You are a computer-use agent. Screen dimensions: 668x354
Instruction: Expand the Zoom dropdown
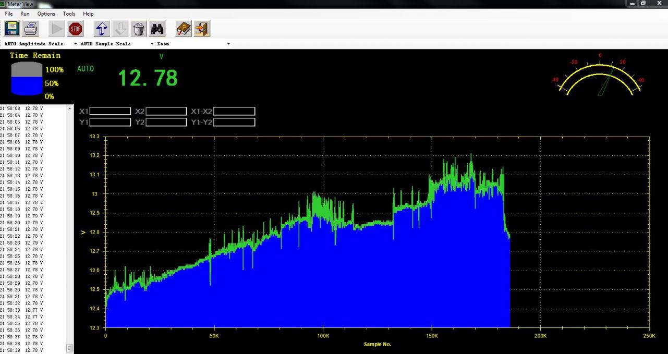tap(228, 44)
